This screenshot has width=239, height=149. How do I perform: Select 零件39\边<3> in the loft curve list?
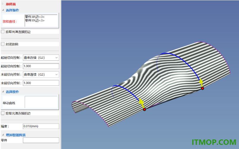[35, 21]
